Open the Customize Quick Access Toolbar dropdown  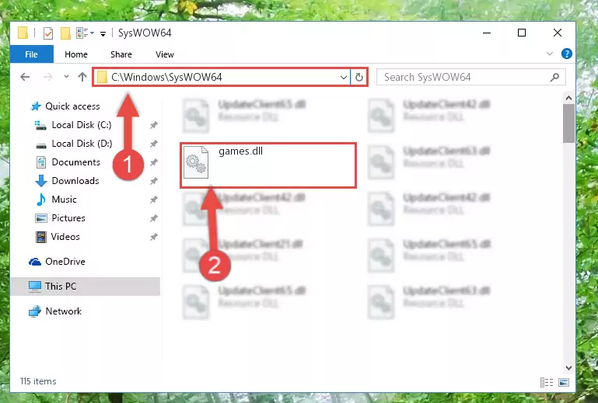(103, 34)
